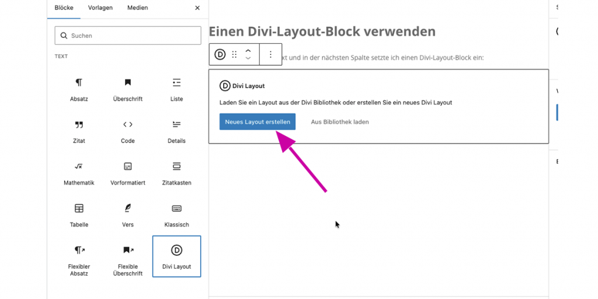The height and width of the screenshot is (299, 598).
Task: Insert the Absatz paragraph block
Action: pyautogui.click(x=79, y=89)
